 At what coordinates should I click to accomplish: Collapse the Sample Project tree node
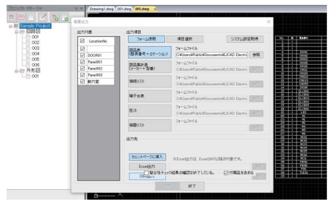[10, 26]
